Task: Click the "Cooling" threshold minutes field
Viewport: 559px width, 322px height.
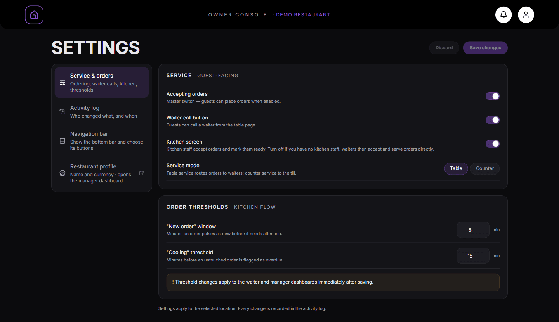Action: point(473,256)
